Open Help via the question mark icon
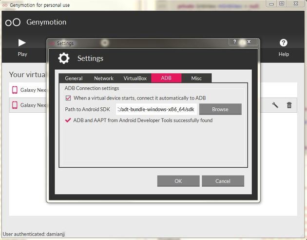The image size is (307, 240). [x=283, y=42]
